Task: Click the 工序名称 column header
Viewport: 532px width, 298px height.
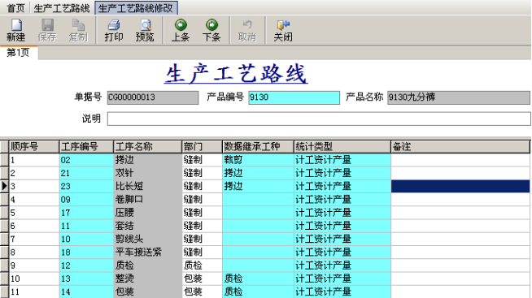Action: point(147,147)
